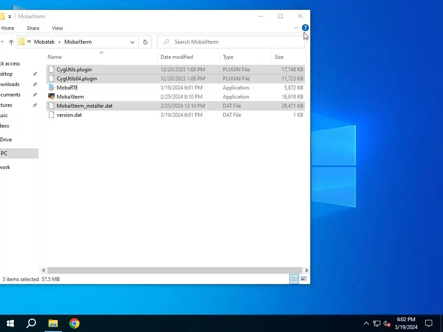Open Quick Access Toolbar customize dropdown
The height and width of the screenshot is (332, 443).
10,17
